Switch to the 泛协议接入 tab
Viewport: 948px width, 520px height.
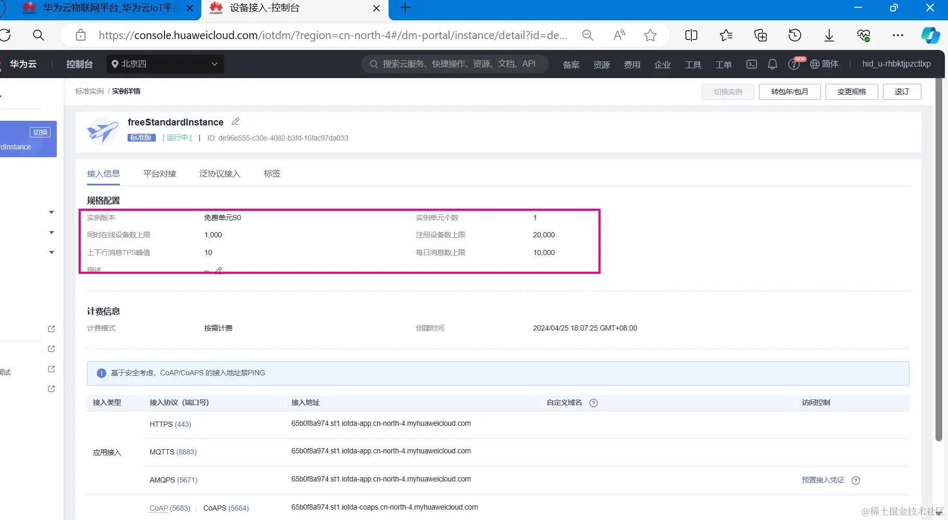click(x=220, y=174)
